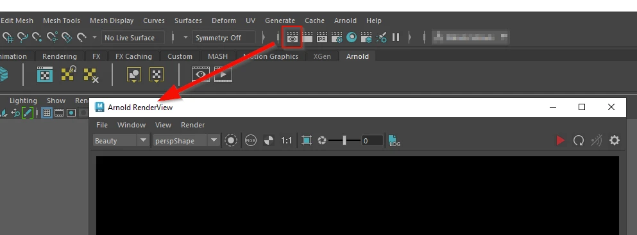
Task: Click yellow checker icon with X mark
Action: [91, 75]
